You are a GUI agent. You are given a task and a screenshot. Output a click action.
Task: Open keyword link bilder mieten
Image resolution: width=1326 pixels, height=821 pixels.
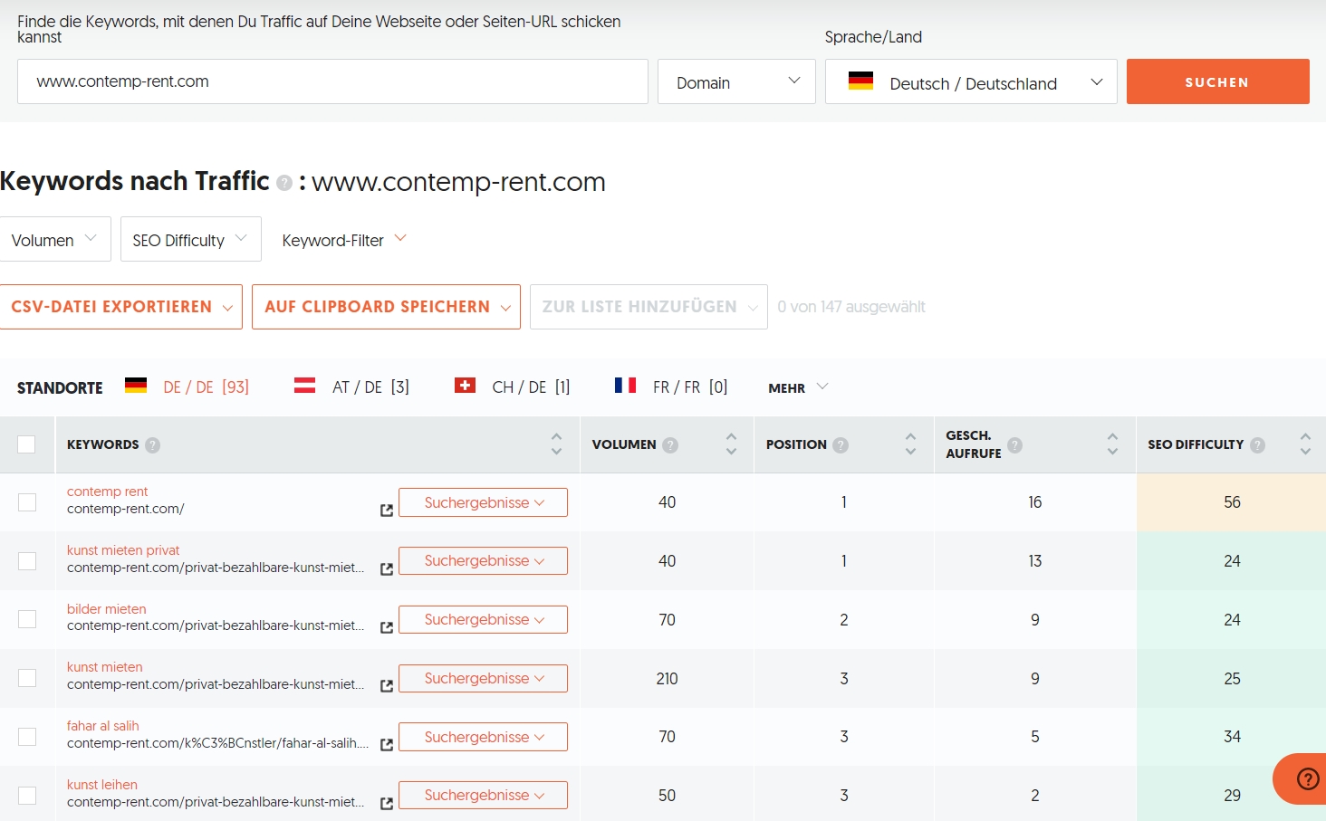tap(106, 609)
